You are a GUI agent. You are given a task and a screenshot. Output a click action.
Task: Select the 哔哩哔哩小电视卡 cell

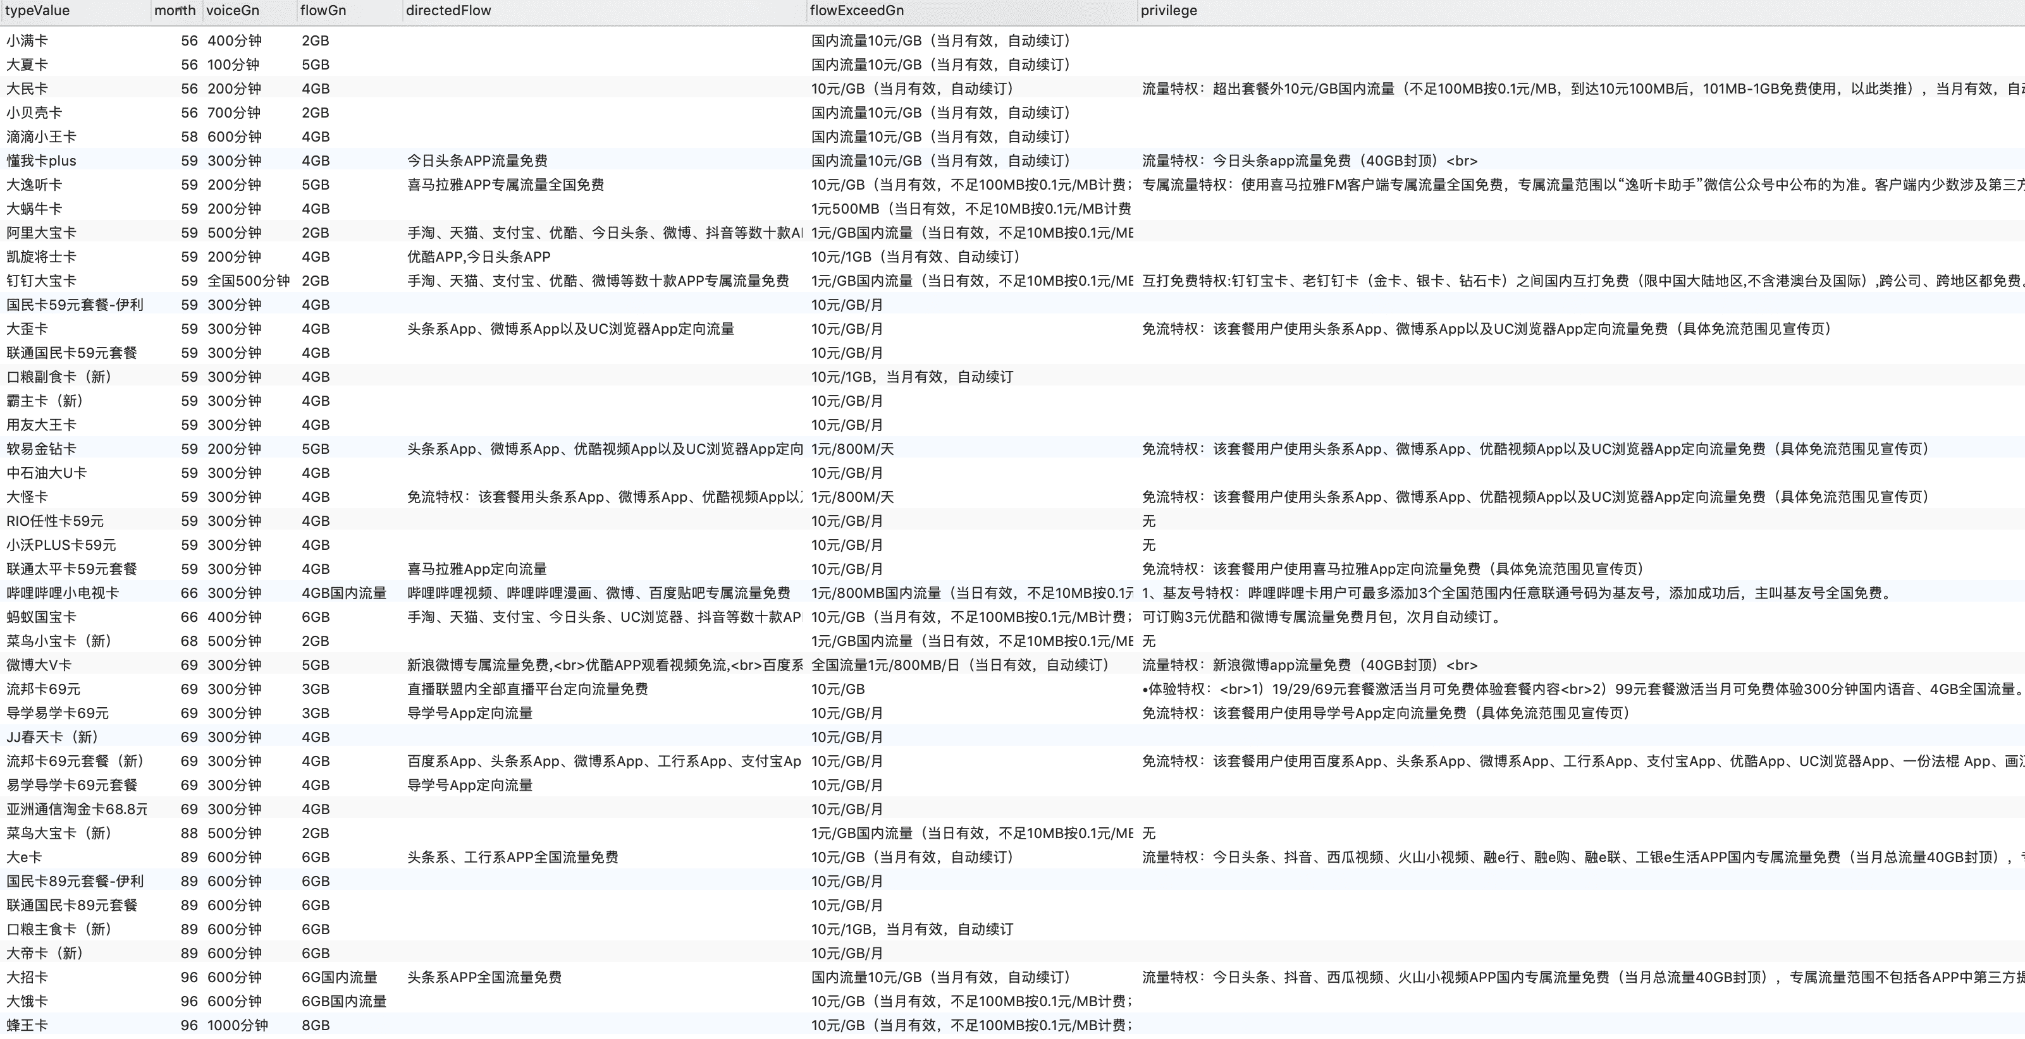pos(62,593)
